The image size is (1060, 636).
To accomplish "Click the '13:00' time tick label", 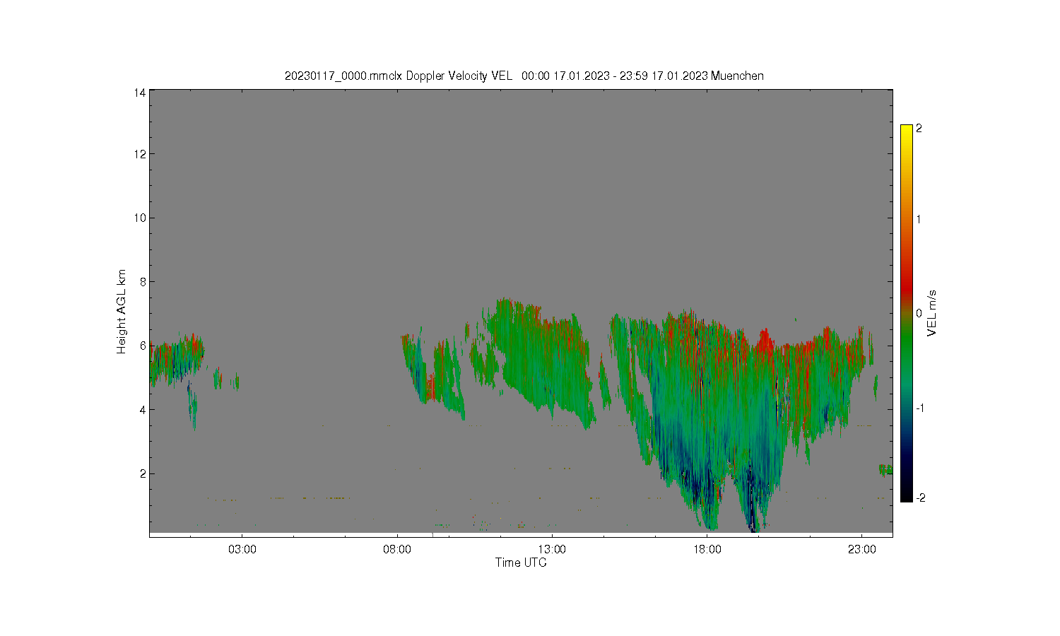I will (552, 549).
